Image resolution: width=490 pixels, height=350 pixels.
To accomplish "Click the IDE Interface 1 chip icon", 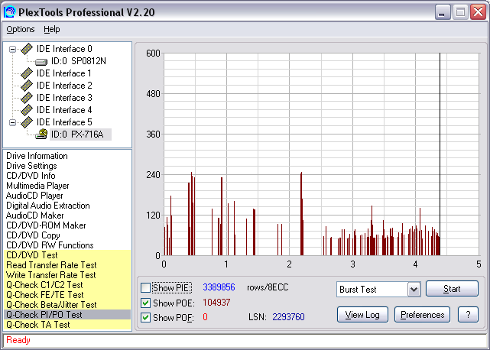I will (27, 73).
